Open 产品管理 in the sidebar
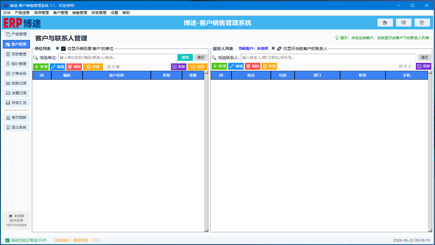The height and width of the screenshot is (245, 435). coord(16,34)
